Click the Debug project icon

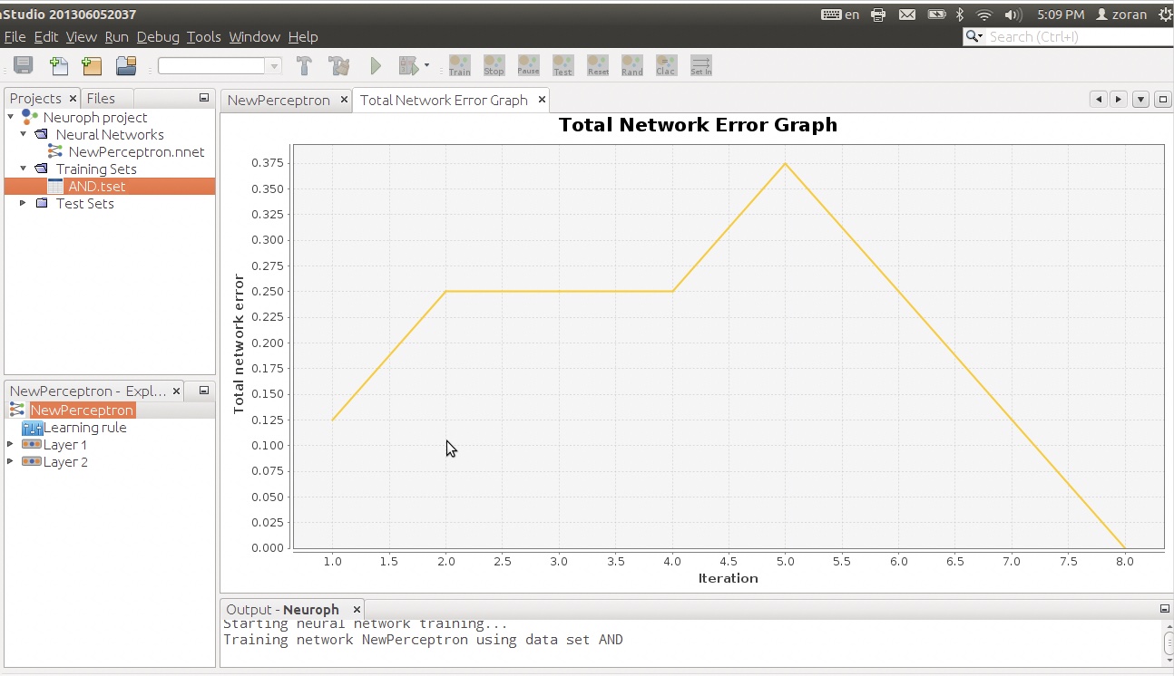pos(409,65)
